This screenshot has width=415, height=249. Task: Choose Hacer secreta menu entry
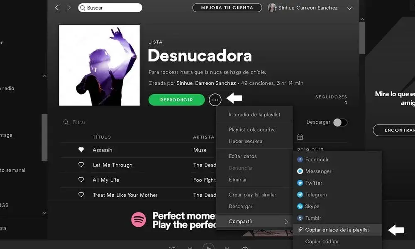click(x=254, y=141)
